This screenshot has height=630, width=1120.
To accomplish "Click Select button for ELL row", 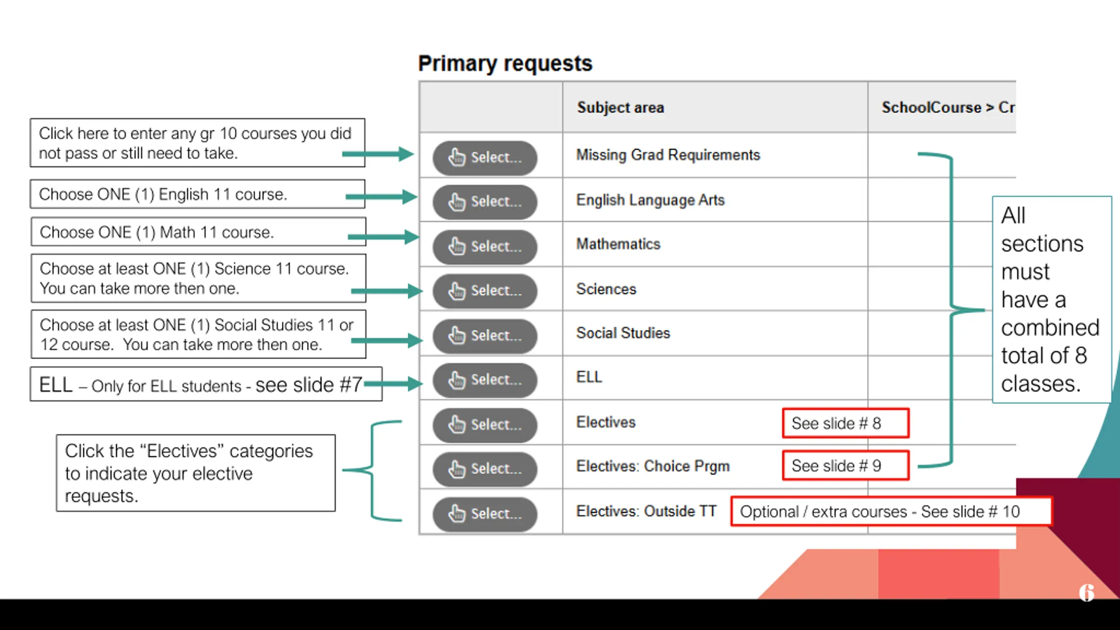I will tap(485, 380).
